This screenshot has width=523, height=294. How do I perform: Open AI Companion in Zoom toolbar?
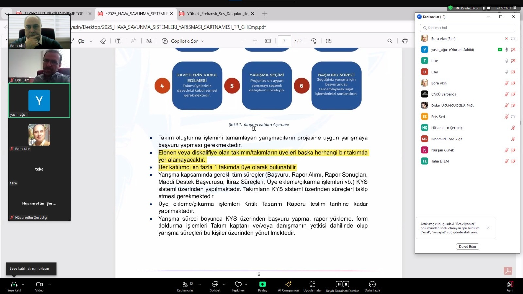click(x=288, y=286)
